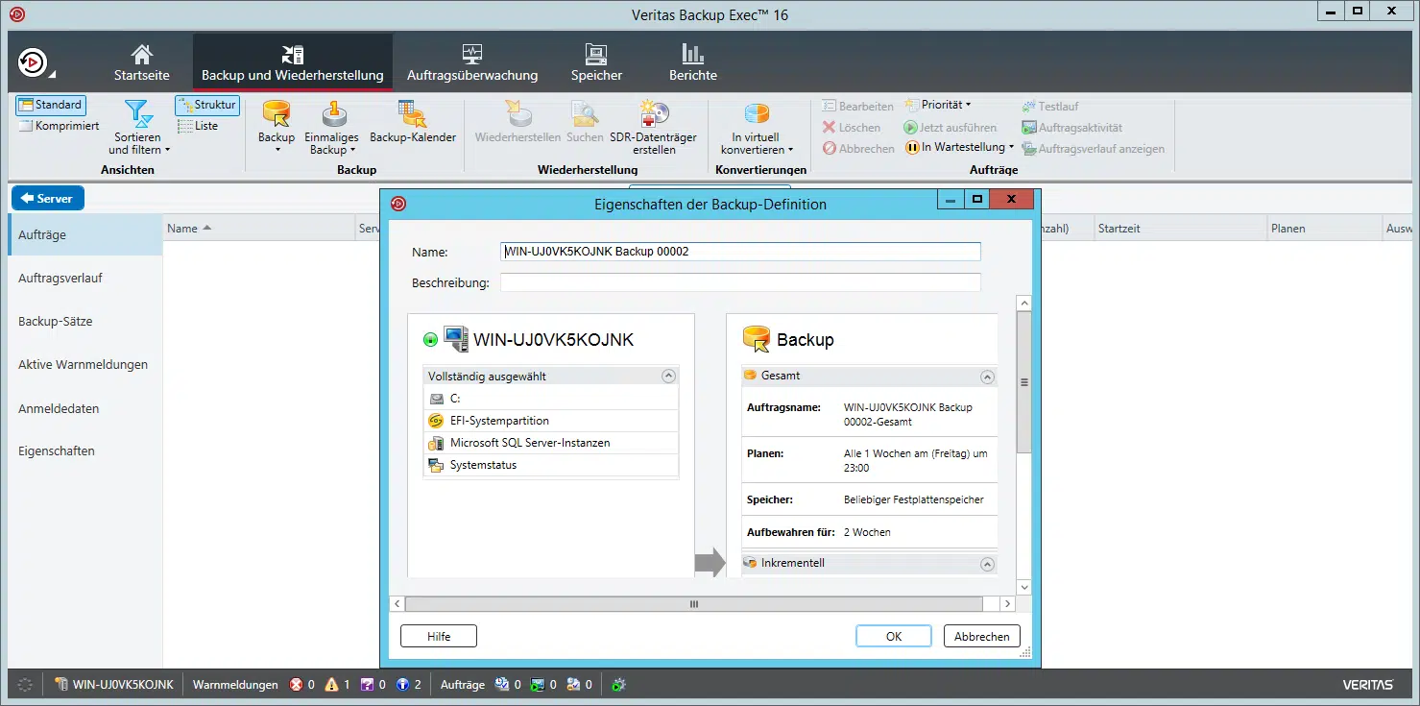Click the Startzeit column header
This screenshot has width=1420, height=706.
[x=1179, y=229]
